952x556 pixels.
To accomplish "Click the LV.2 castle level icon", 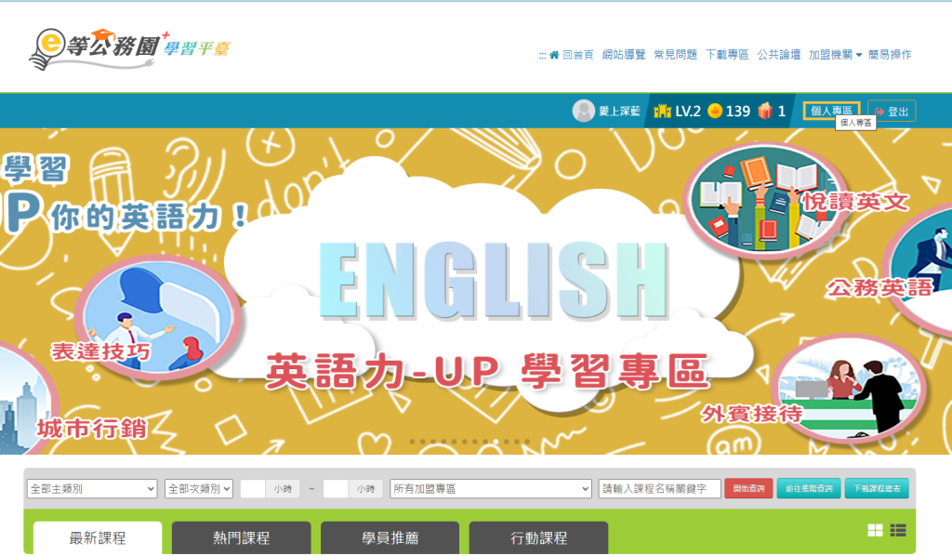I will pos(662,111).
